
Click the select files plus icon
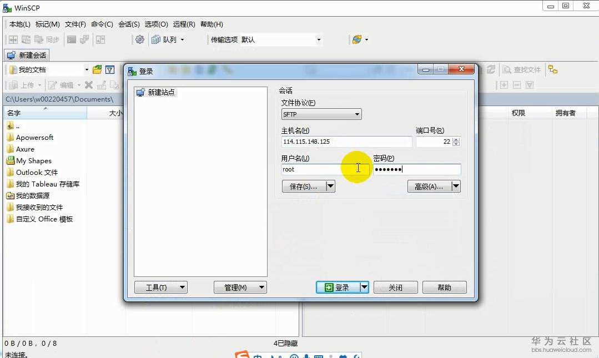coord(504,85)
